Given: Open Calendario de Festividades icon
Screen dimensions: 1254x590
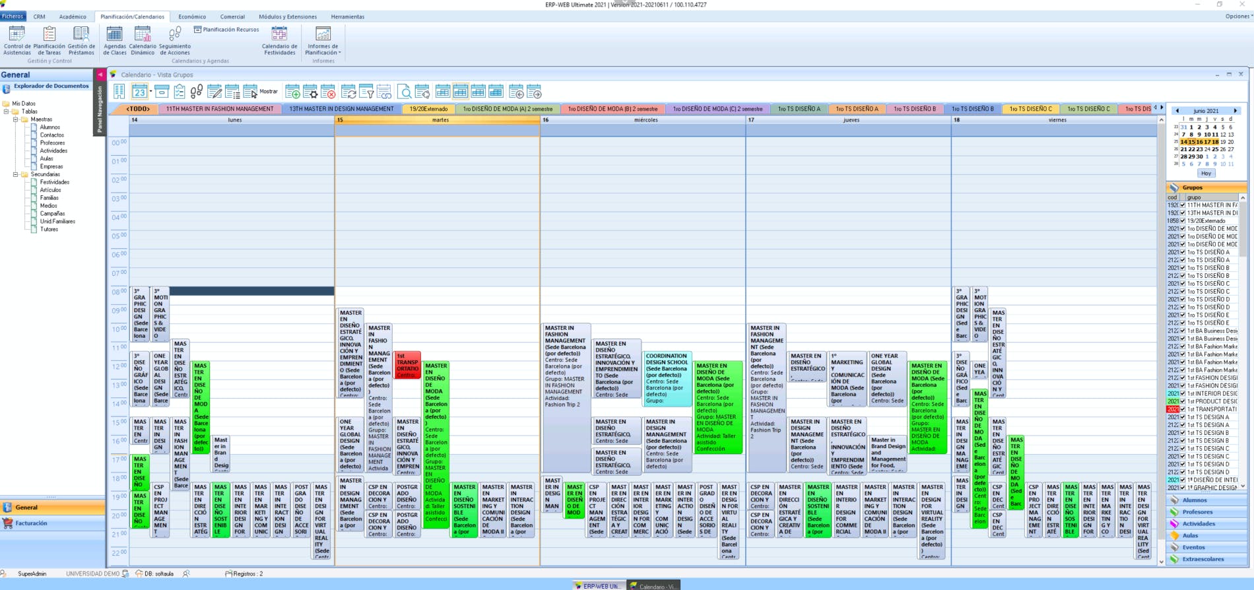Looking at the screenshot, I should [279, 41].
